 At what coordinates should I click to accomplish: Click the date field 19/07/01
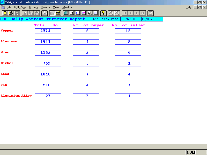[x=152, y=19]
